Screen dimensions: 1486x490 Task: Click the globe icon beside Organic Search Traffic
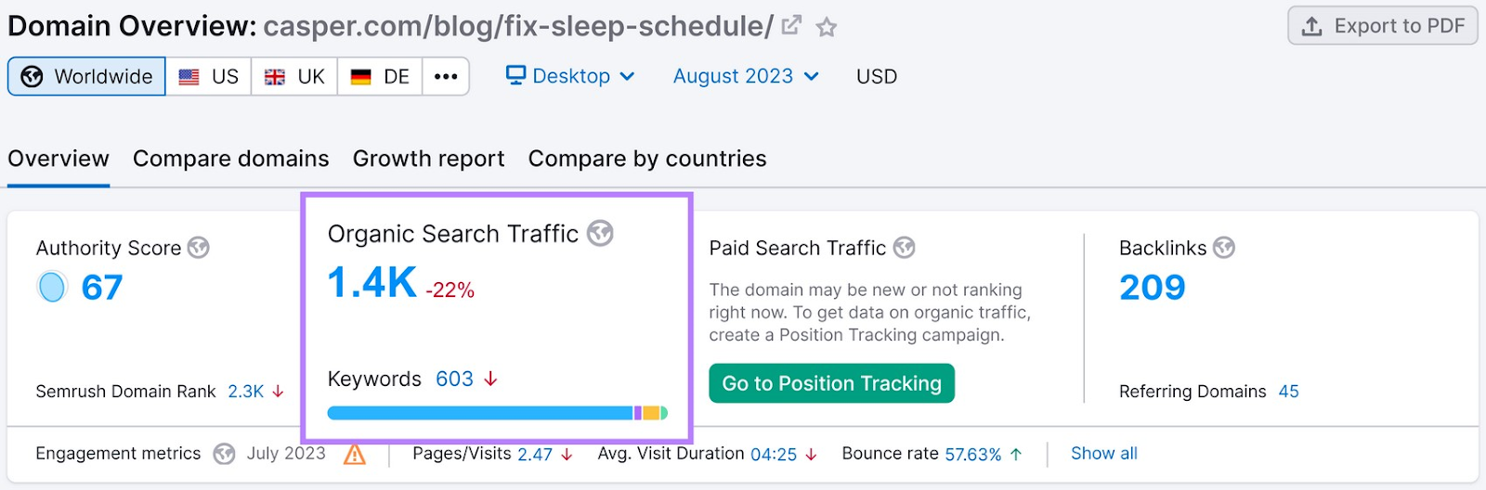[600, 234]
